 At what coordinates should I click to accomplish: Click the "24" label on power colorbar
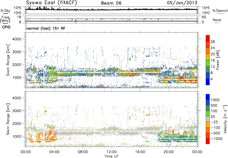pos(213,48)
